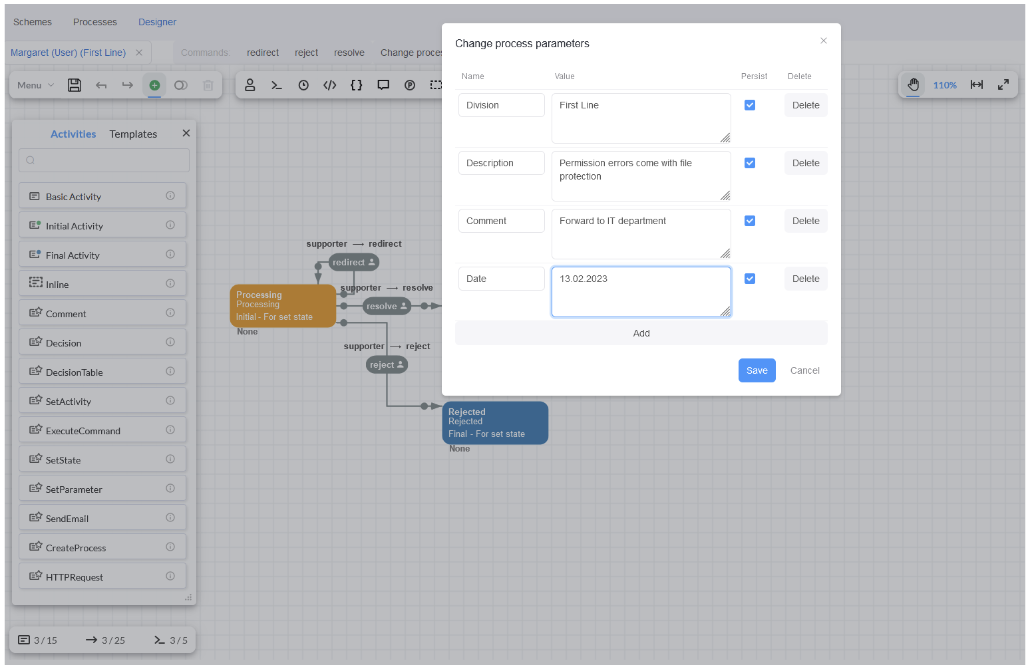Click the Description value textarea
The image size is (1030, 669).
641,176
